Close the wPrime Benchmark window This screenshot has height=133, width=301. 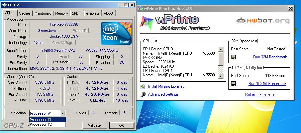290,9
